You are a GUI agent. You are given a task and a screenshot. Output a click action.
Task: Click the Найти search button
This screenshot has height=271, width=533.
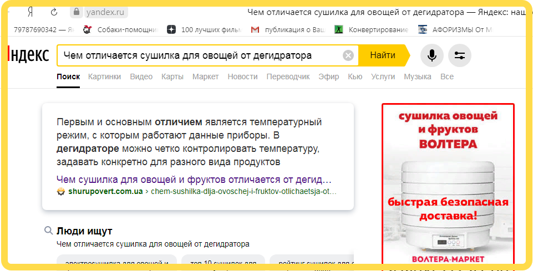pyautogui.click(x=383, y=55)
